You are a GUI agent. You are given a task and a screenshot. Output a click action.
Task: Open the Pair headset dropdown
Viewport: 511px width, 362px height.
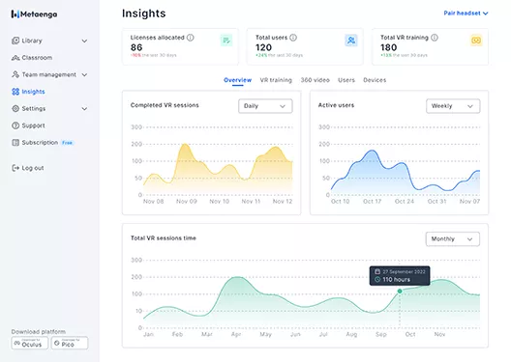466,14
